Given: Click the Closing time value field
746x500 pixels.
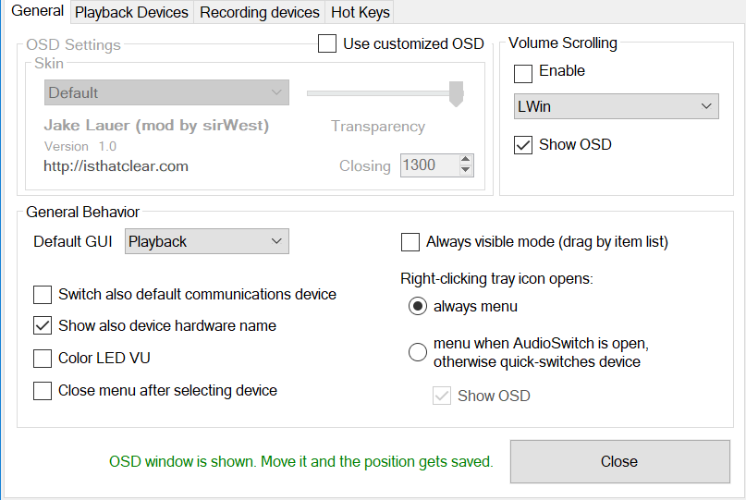Looking at the screenshot, I should pyautogui.click(x=428, y=165).
